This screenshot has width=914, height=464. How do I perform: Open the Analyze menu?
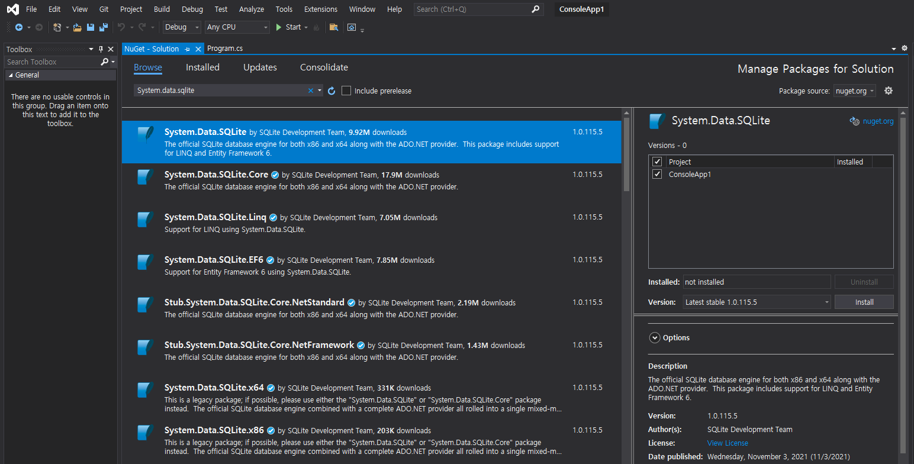tap(252, 9)
